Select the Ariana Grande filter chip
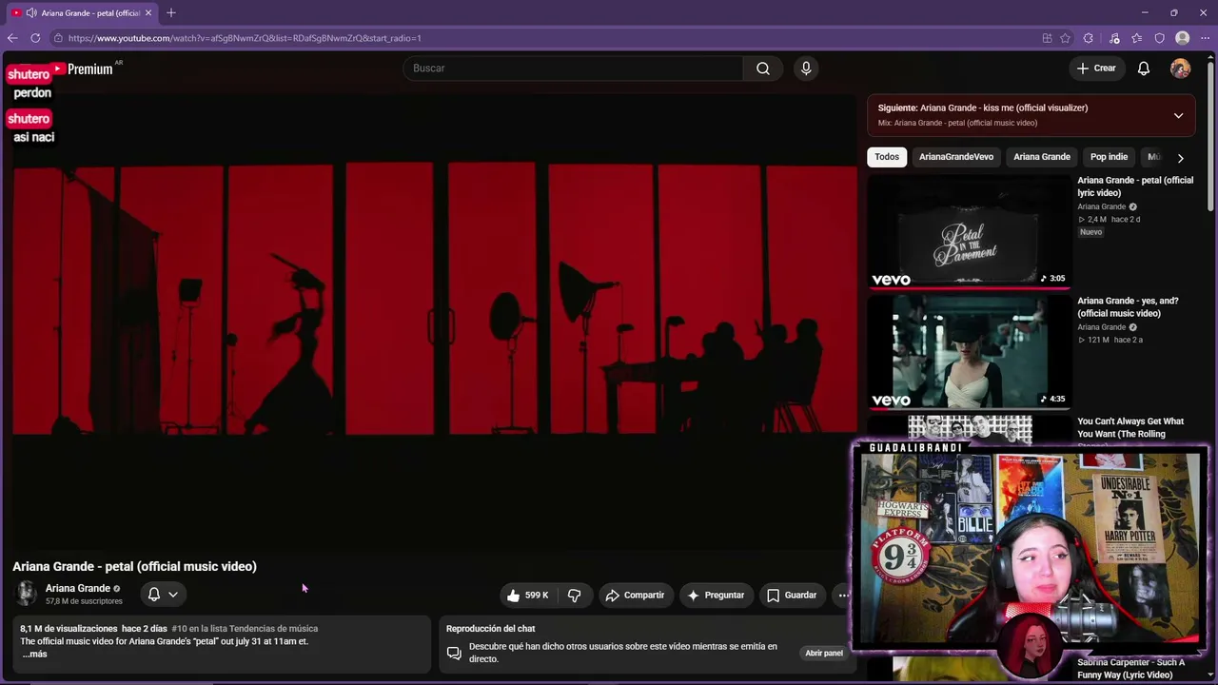 [1042, 157]
